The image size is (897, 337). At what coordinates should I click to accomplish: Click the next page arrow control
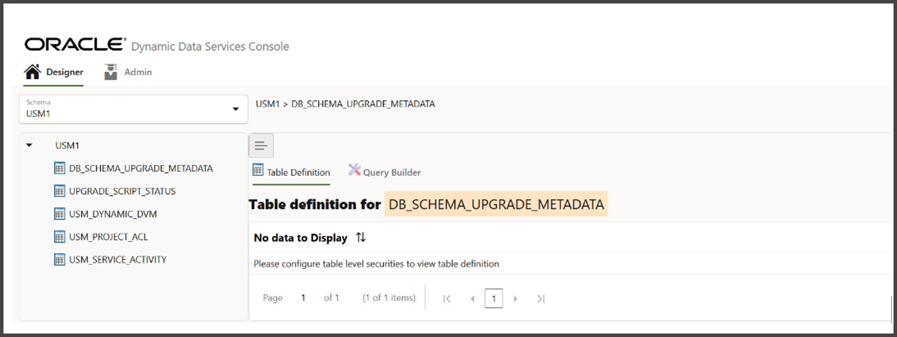tap(516, 298)
